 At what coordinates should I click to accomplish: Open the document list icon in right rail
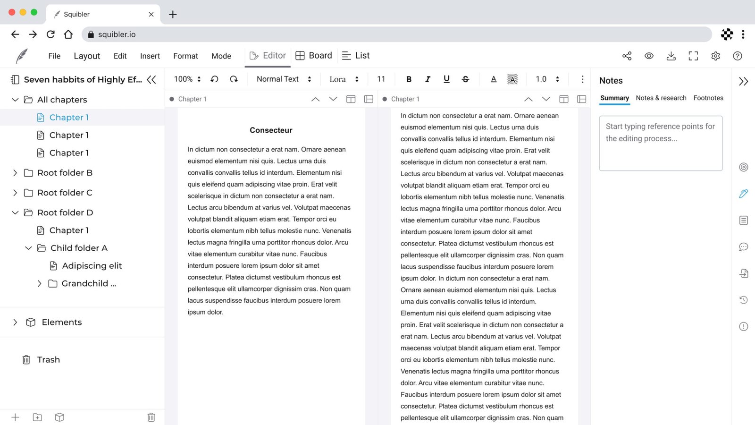point(744,220)
